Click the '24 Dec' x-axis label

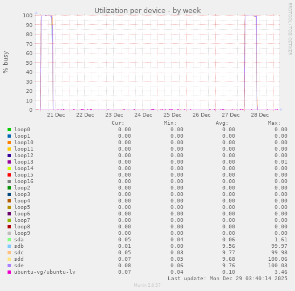tap(143, 115)
